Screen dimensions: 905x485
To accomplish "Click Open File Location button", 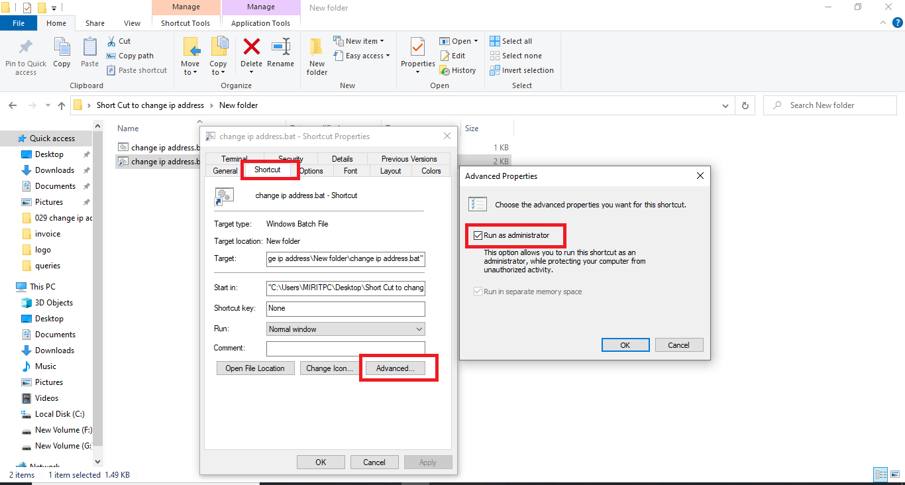I will point(255,368).
